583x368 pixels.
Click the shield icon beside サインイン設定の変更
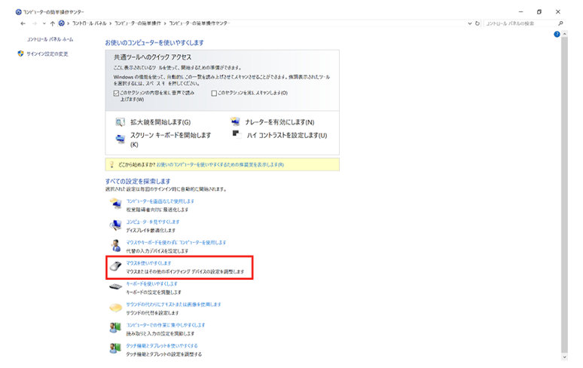coord(20,54)
